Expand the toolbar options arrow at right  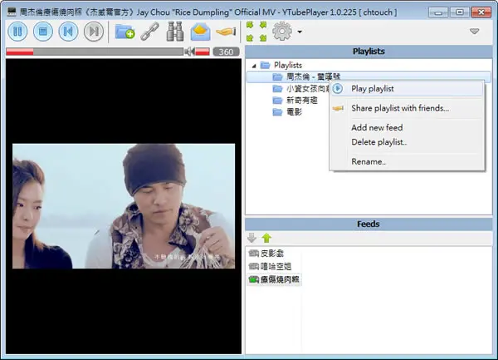pyautogui.click(x=474, y=31)
